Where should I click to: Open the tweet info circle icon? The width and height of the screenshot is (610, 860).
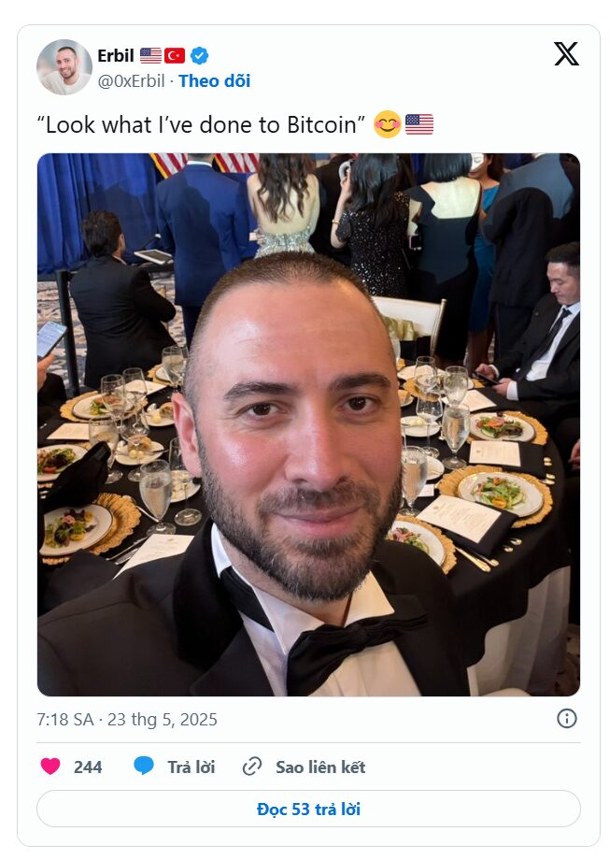(x=567, y=719)
